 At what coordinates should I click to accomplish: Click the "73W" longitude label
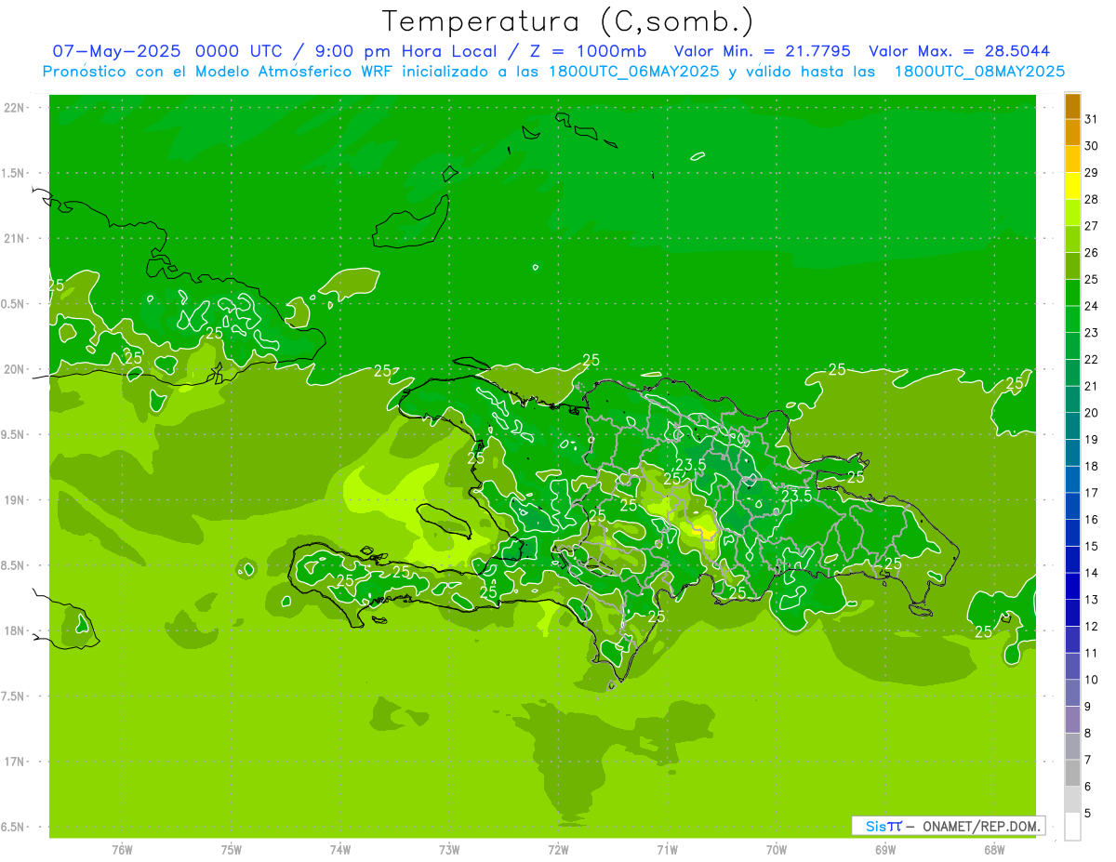(449, 849)
